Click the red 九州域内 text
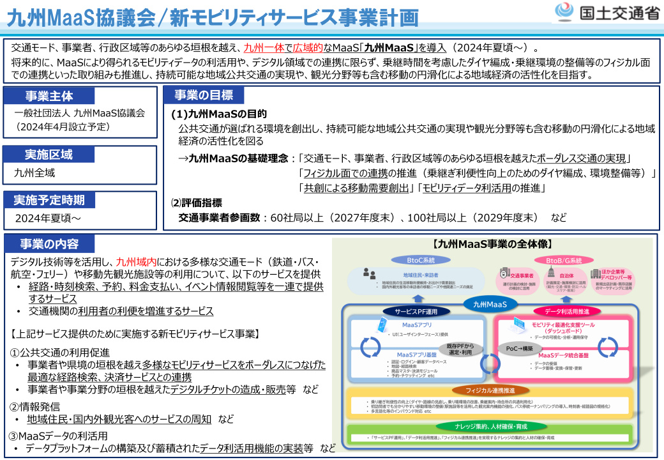664x460 pixels. tap(137, 262)
